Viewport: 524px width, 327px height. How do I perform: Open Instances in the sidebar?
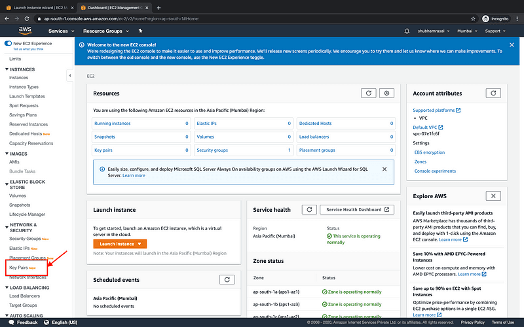[19, 77]
